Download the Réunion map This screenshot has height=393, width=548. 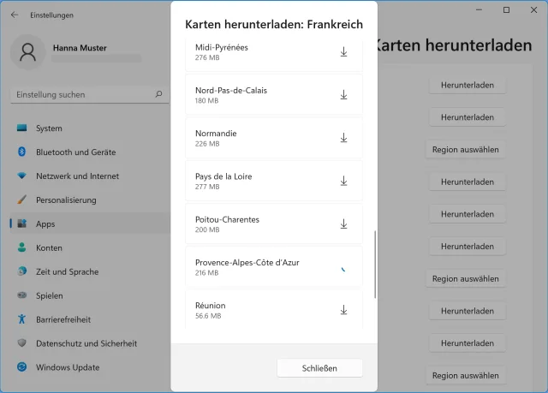point(343,310)
